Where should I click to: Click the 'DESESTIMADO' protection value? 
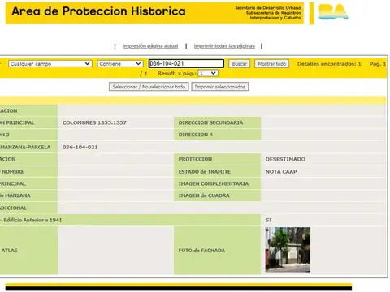click(x=285, y=159)
